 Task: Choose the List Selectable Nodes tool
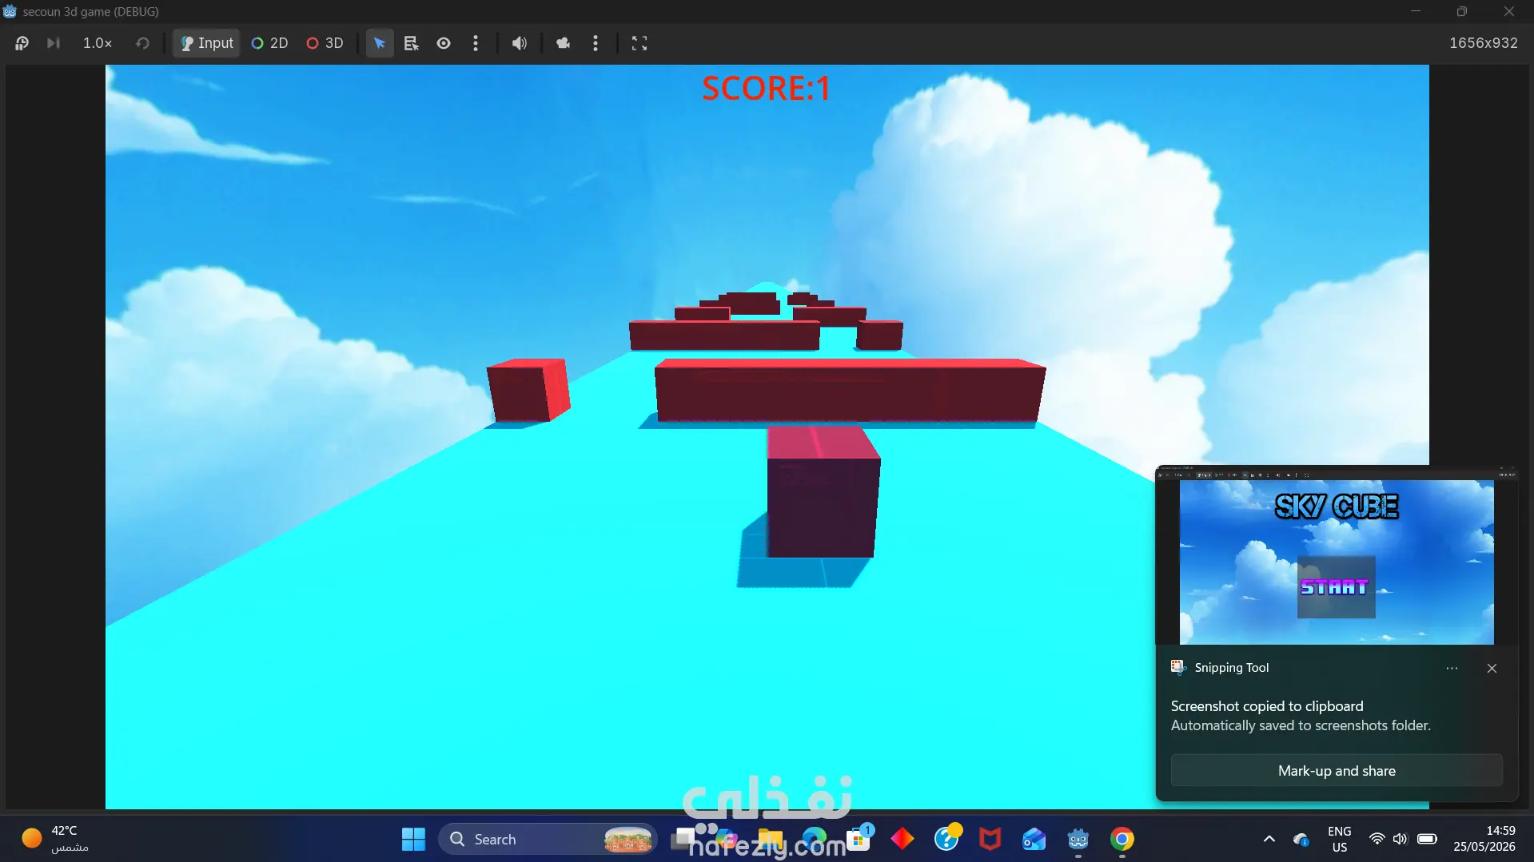pyautogui.click(x=412, y=43)
